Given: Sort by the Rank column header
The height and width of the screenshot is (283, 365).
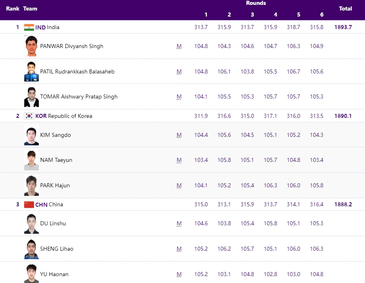Looking at the screenshot, I should [x=12, y=8].
